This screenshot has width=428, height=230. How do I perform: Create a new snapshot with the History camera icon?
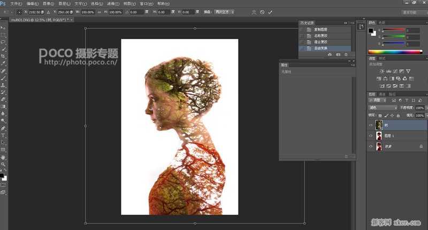pyautogui.click(x=338, y=55)
